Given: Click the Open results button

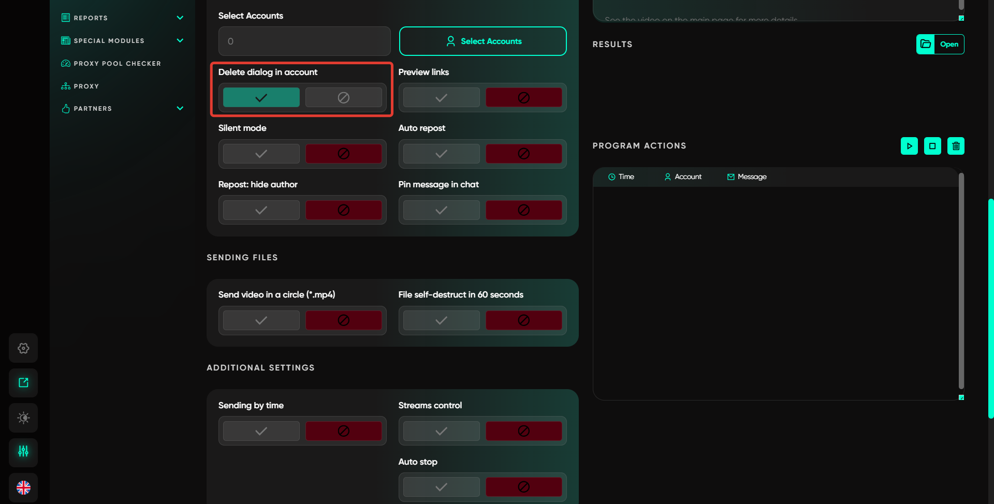Looking at the screenshot, I should pyautogui.click(x=940, y=45).
